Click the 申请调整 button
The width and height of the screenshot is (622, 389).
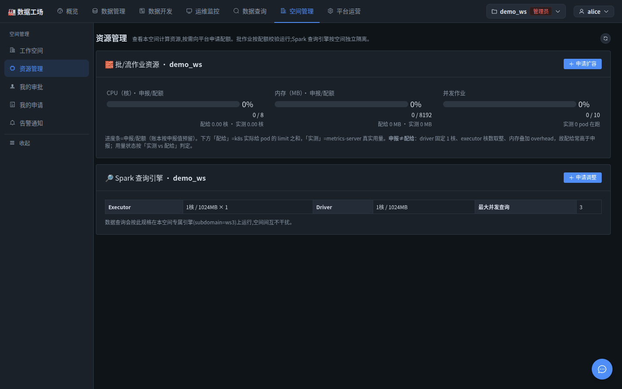(x=582, y=178)
